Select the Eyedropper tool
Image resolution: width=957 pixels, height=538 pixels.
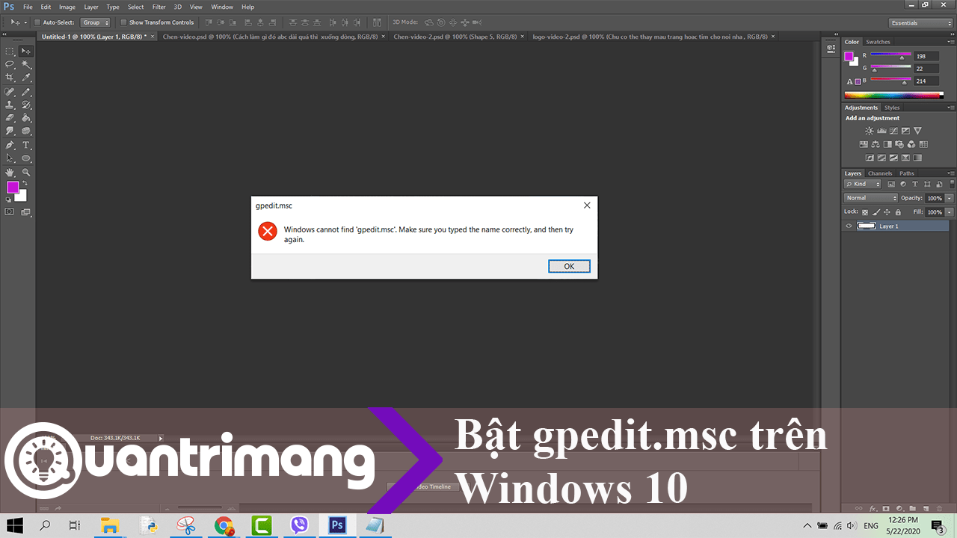click(26, 78)
